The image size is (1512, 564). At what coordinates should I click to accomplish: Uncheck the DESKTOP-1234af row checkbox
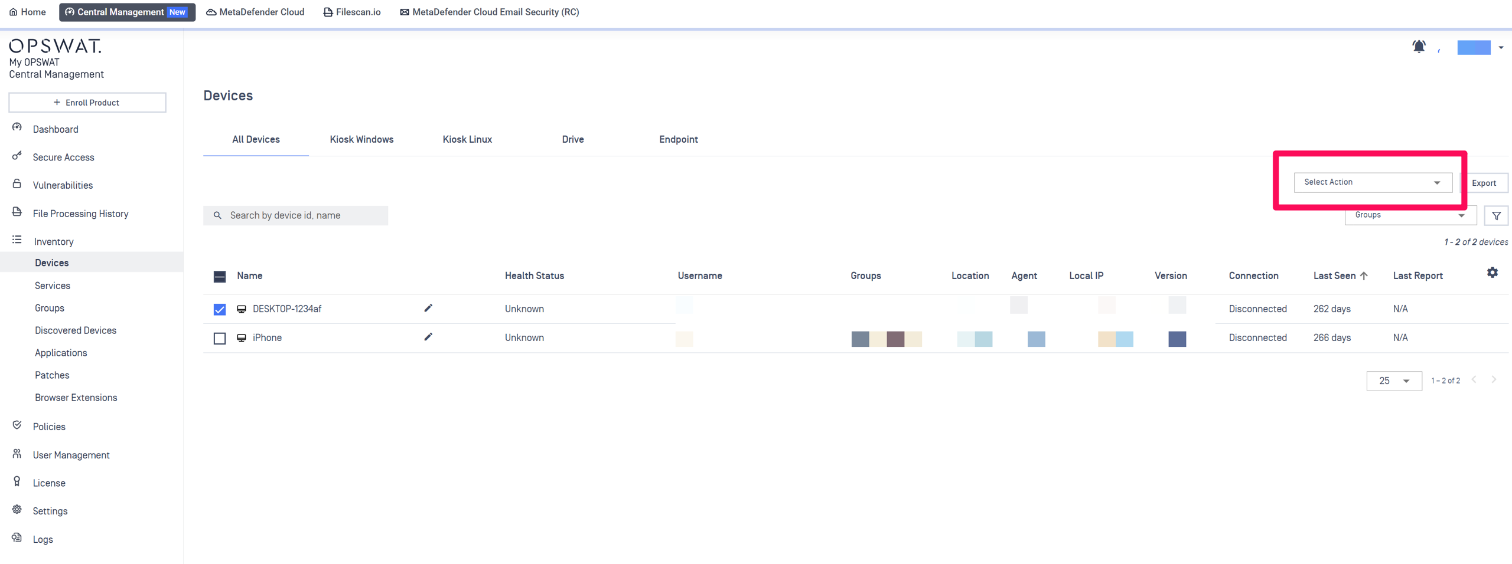[x=220, y=309]
